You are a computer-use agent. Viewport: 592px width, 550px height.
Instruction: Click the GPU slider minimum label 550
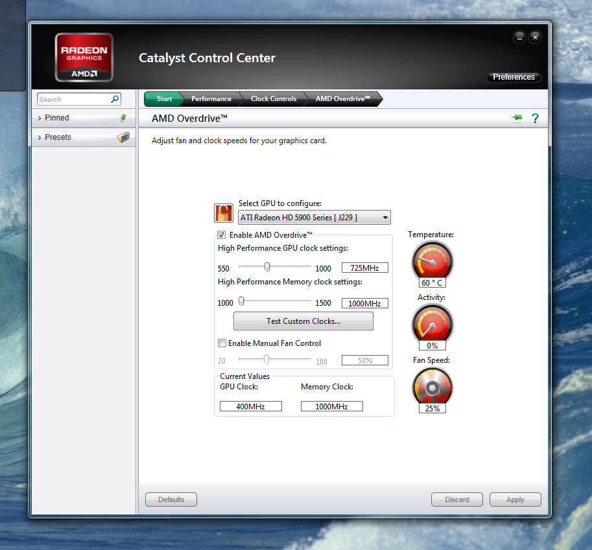coord(224,269)
